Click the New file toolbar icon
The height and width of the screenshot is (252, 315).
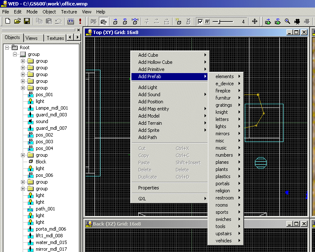[7, 21]
